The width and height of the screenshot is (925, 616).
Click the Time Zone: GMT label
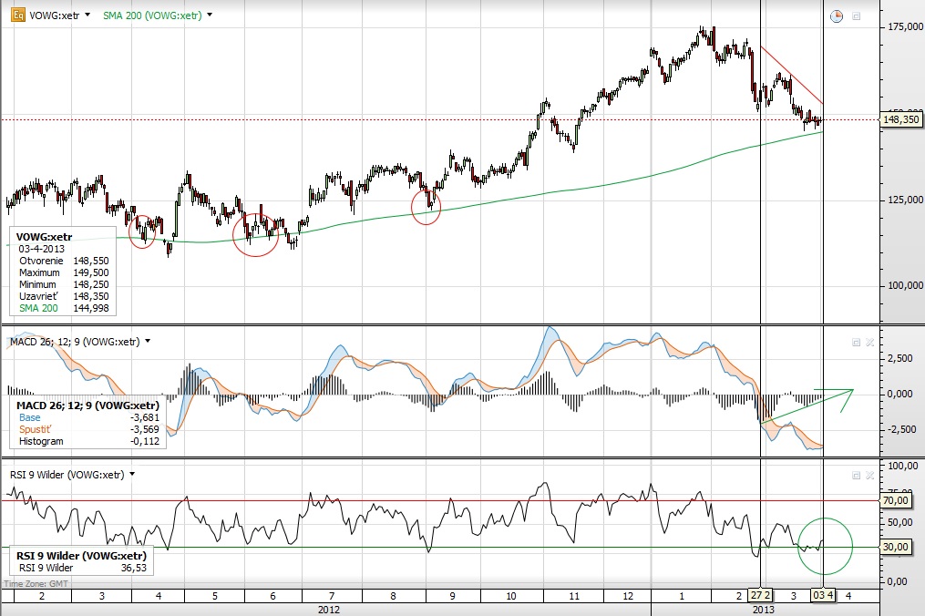pos(36,583)
